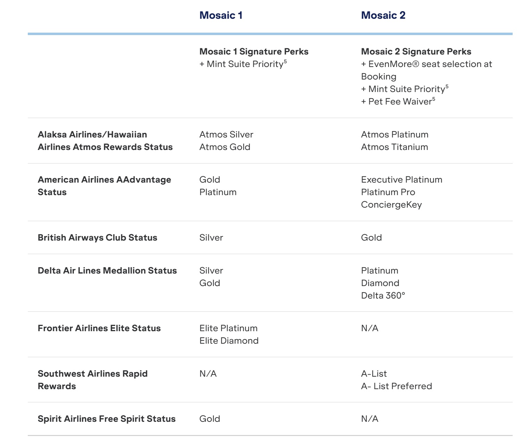Click Frontier Airlines Elite Status label
Image resolution: width=530 pixels, height=444 pixels.
tap(99, 328)
